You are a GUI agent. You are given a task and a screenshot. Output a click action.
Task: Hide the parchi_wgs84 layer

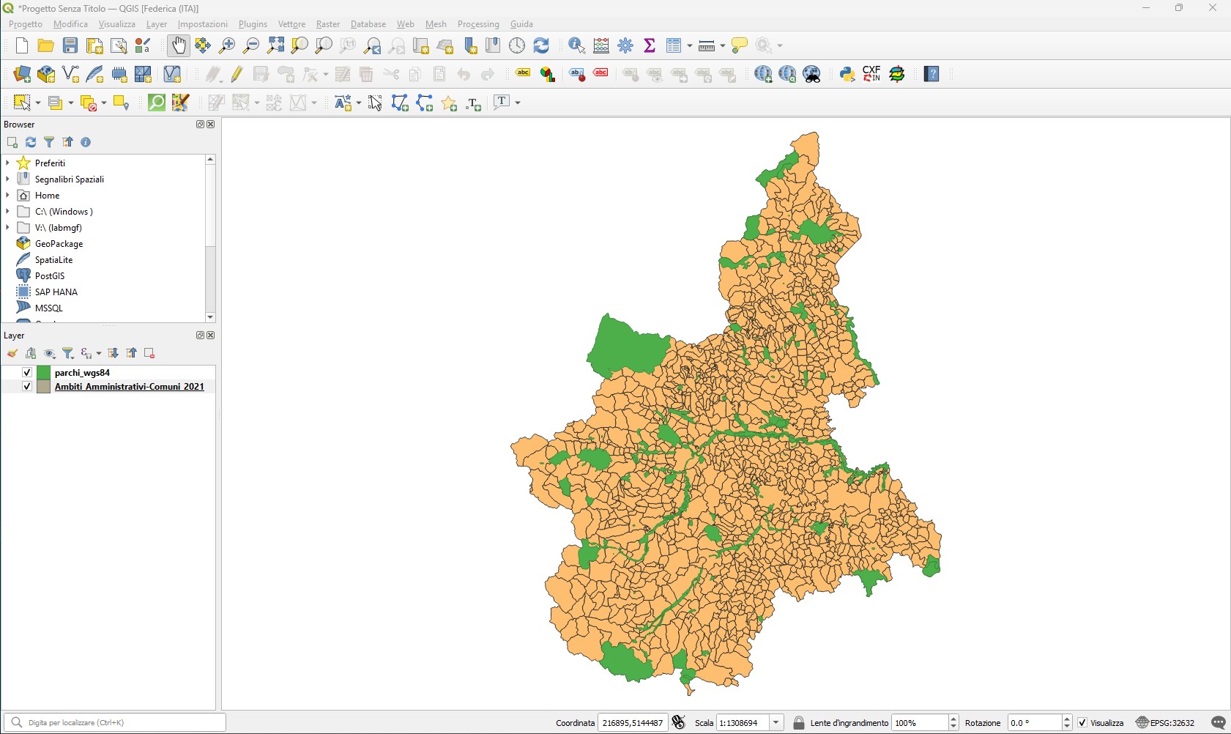(x=27, y=372)
